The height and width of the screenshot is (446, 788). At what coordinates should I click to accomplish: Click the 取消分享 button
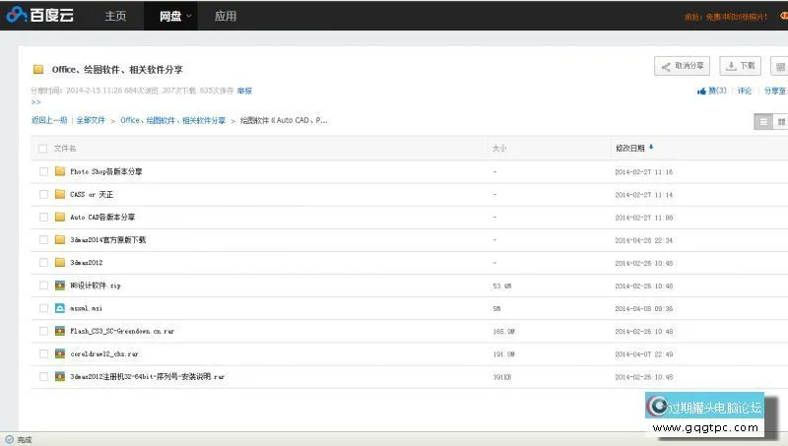(682, 66)
